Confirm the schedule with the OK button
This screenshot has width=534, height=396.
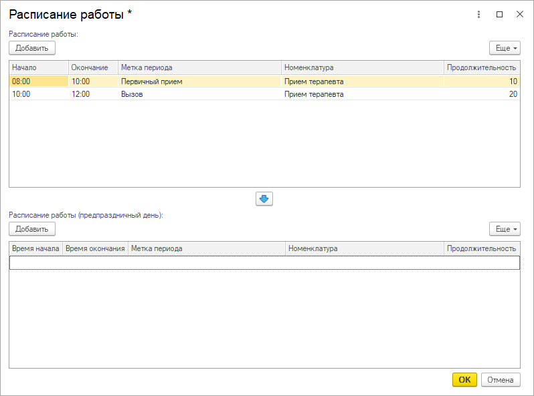coord(464,380)
